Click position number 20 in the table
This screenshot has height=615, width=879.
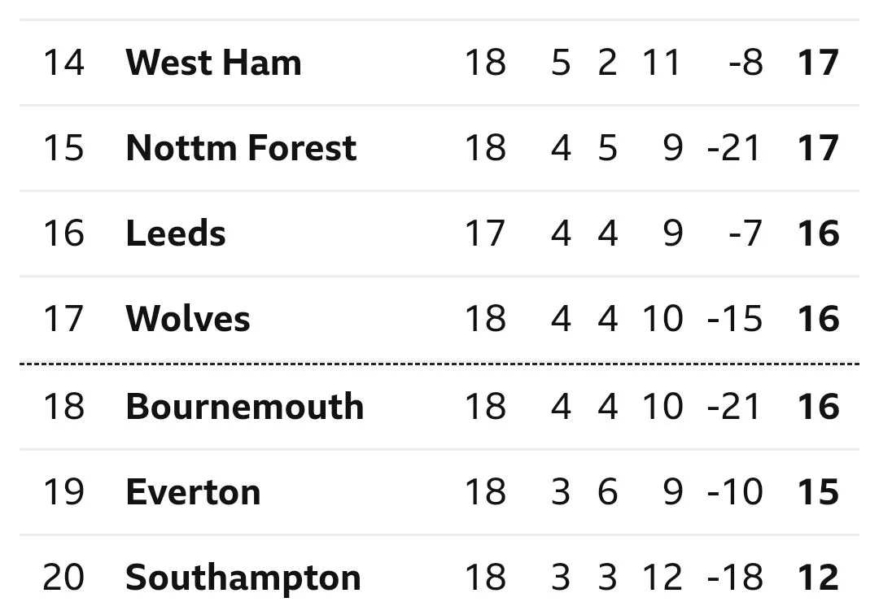click(63, 578)
